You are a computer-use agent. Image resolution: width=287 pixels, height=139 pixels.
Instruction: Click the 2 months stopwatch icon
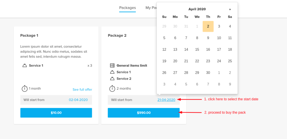[112, 89]
